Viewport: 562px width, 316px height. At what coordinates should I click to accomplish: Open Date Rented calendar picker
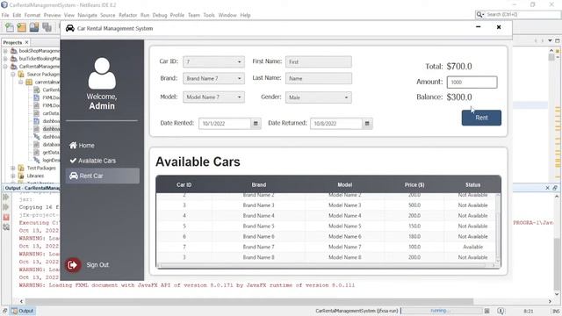(256, 123)
